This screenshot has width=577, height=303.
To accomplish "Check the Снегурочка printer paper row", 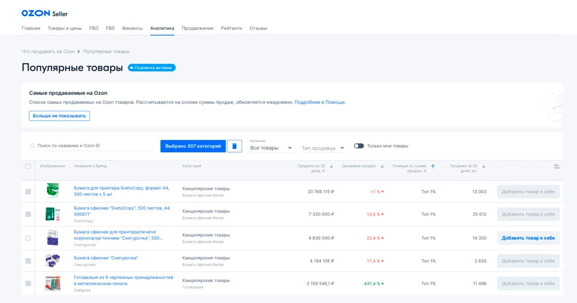I will click(x=28, y=238).
